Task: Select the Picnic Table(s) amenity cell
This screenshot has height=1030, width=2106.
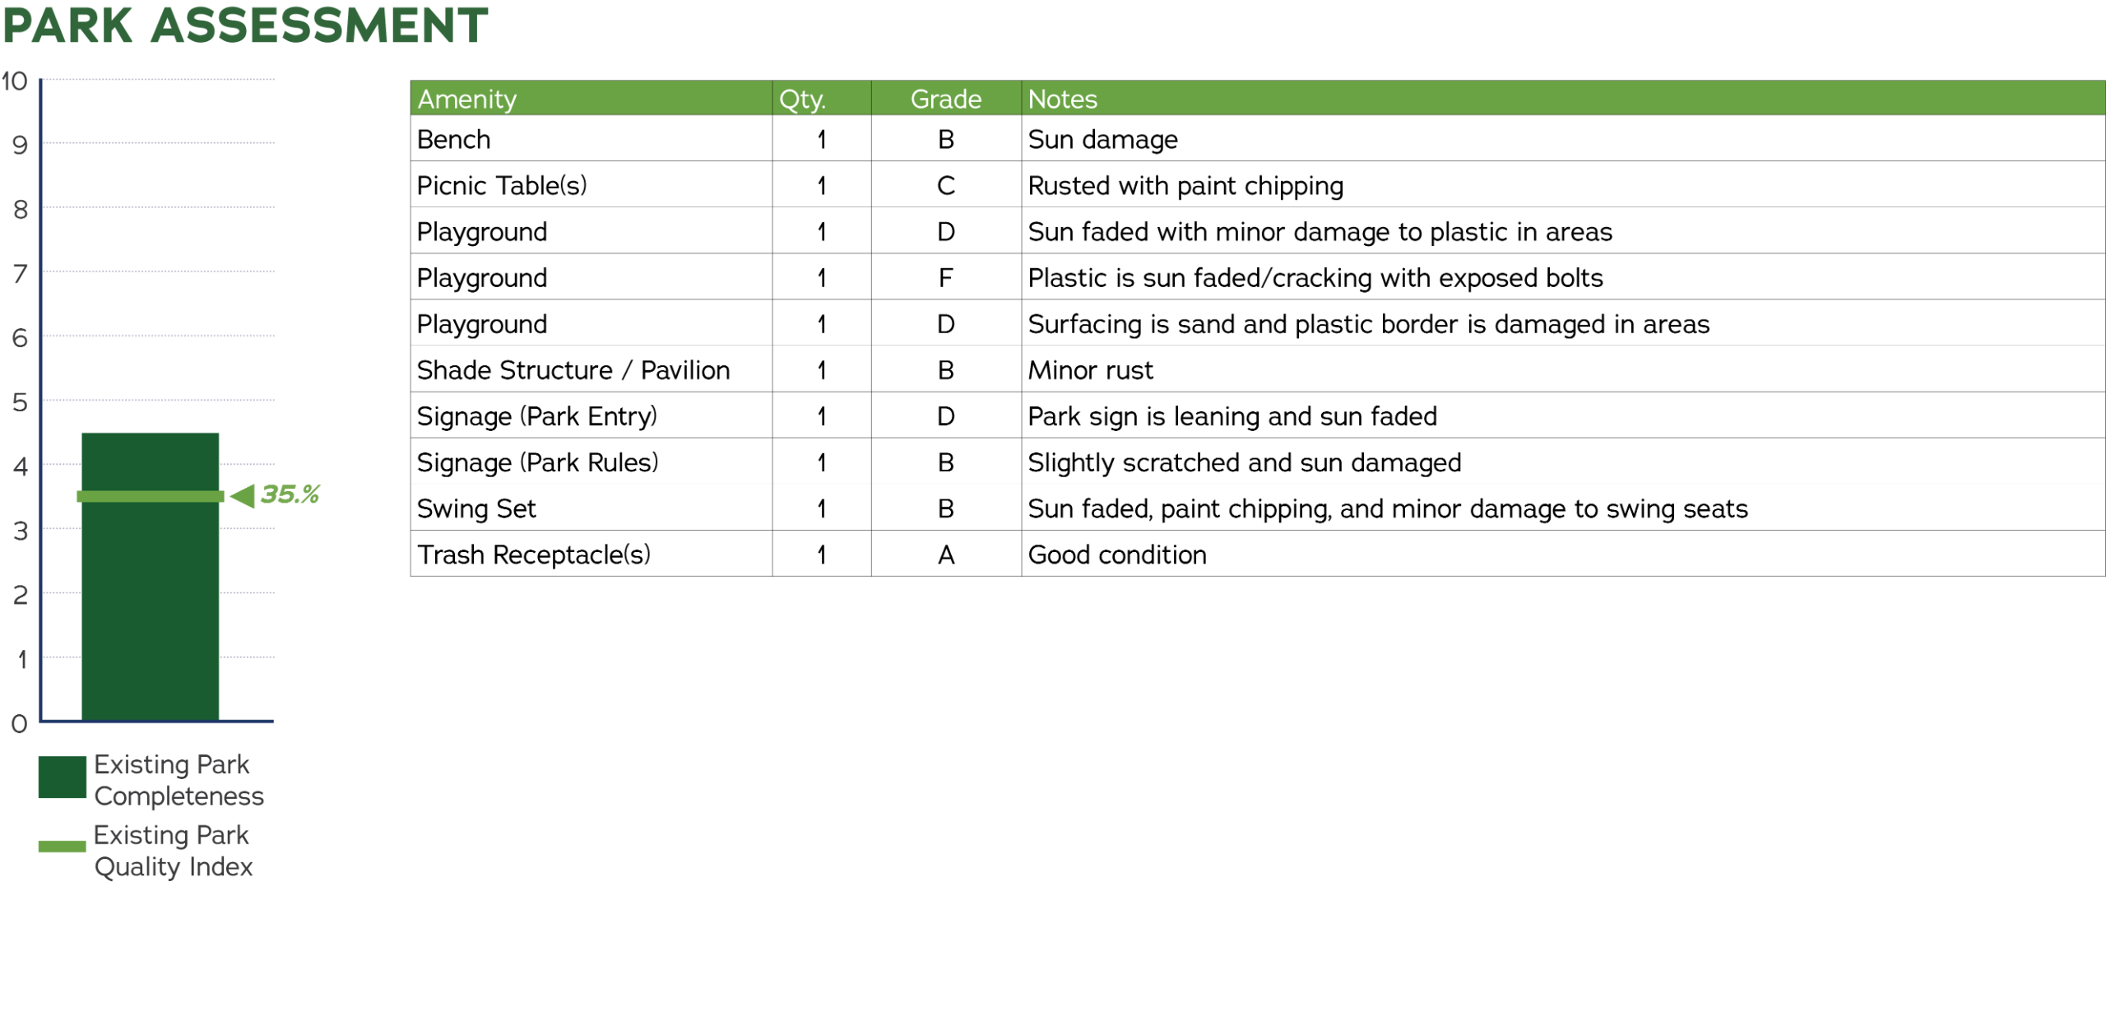Action: (x=502, y=185)
